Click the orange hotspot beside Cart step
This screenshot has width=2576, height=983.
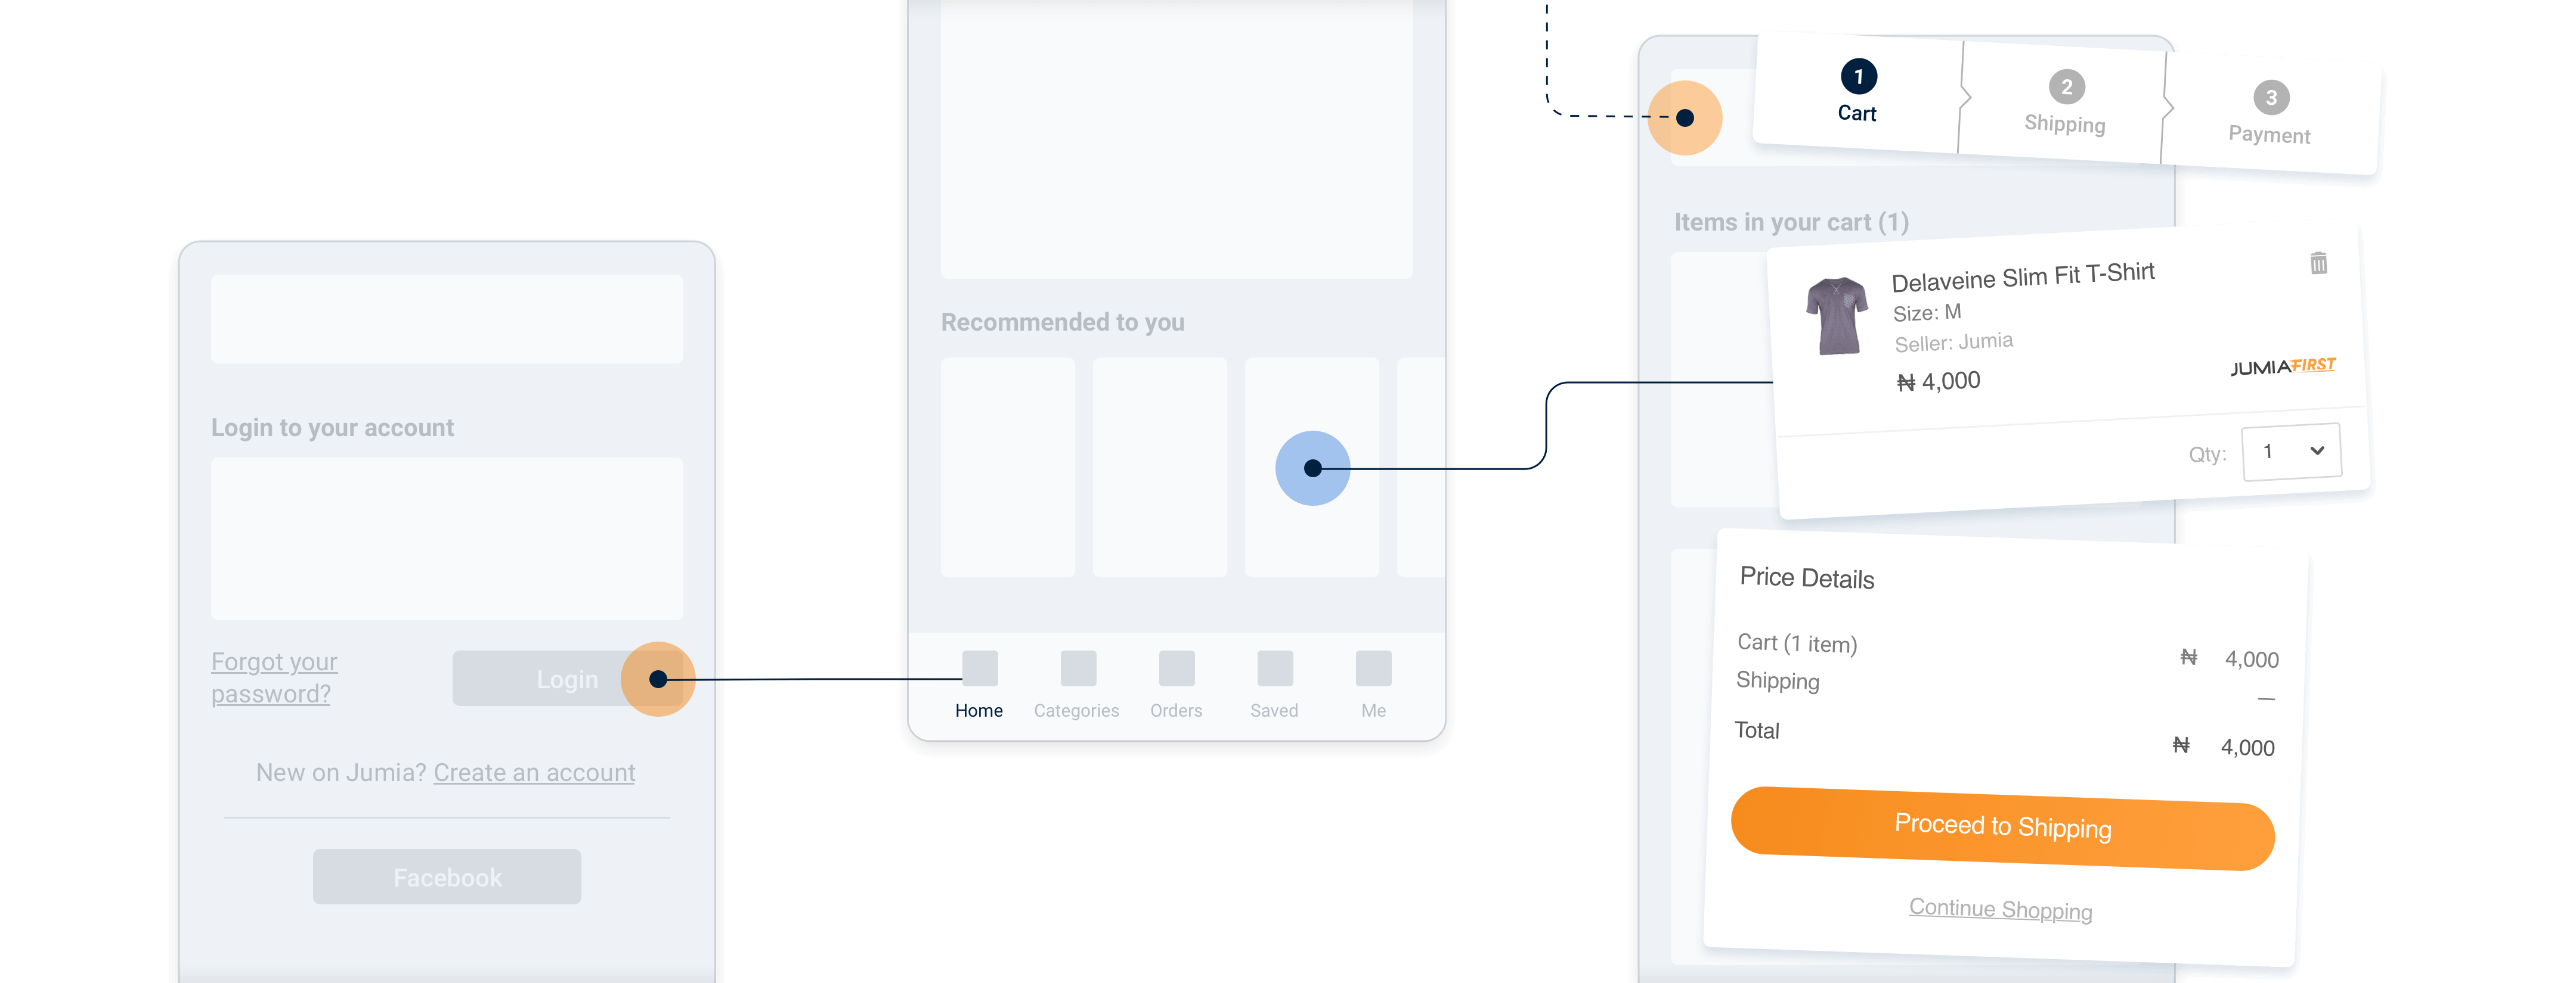(1685, 118)
